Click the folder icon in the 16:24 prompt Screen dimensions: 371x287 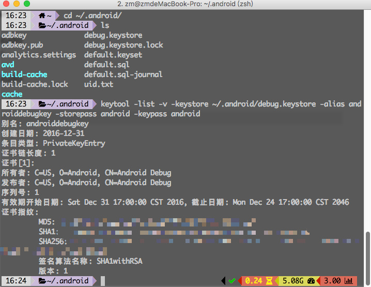[42, 281]
